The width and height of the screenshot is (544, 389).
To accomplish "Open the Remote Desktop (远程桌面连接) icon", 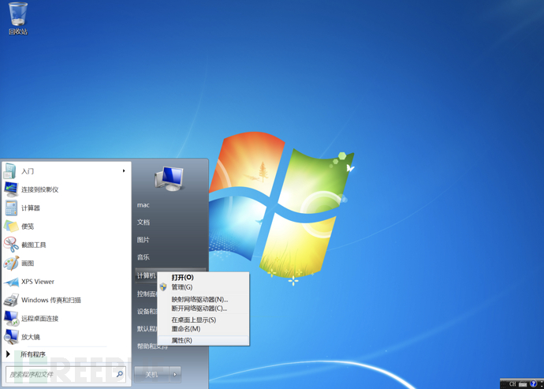I will tap(11, 318).
